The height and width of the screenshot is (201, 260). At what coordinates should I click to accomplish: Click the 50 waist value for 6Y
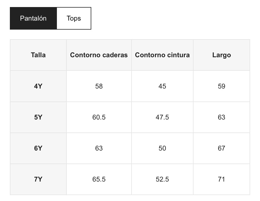[162, 148]
